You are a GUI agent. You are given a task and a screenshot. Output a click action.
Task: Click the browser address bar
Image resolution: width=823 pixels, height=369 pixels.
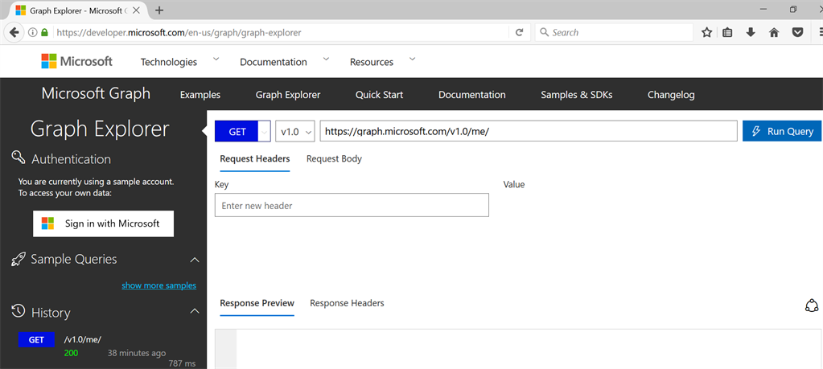click(281, 32)
